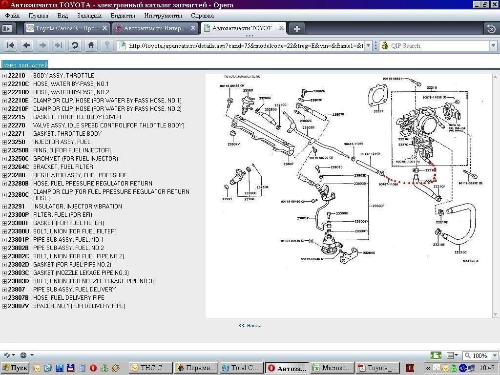500x375 pixels.
Task: Click the Home icon in toolbar
Action: click(x=91, y=45)
